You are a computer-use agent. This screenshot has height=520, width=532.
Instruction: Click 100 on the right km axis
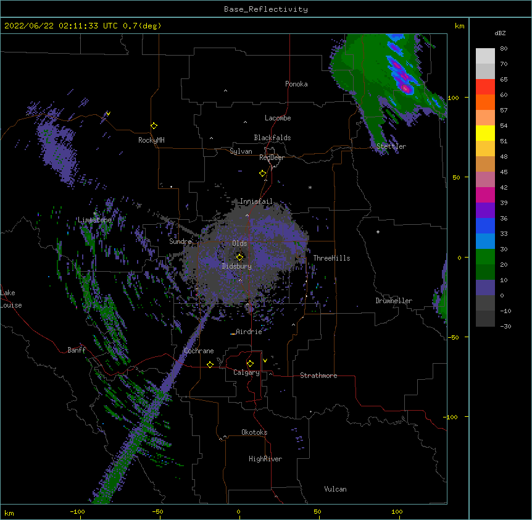click(453, 98)
